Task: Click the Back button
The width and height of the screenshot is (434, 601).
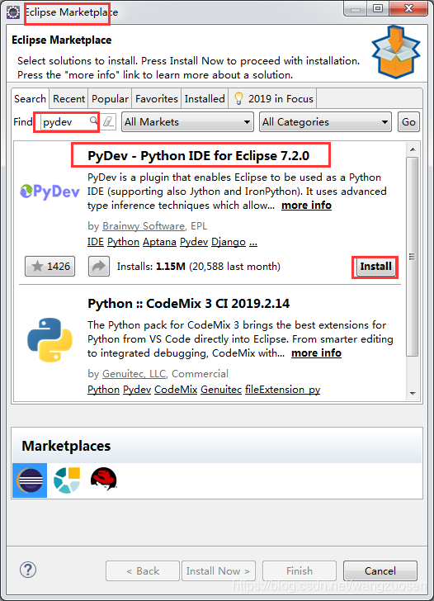Action: (x=143, y=570)
